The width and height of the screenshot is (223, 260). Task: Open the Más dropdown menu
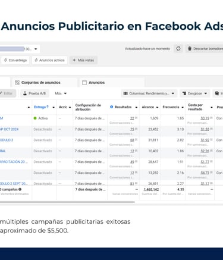(x=61, y=93)
